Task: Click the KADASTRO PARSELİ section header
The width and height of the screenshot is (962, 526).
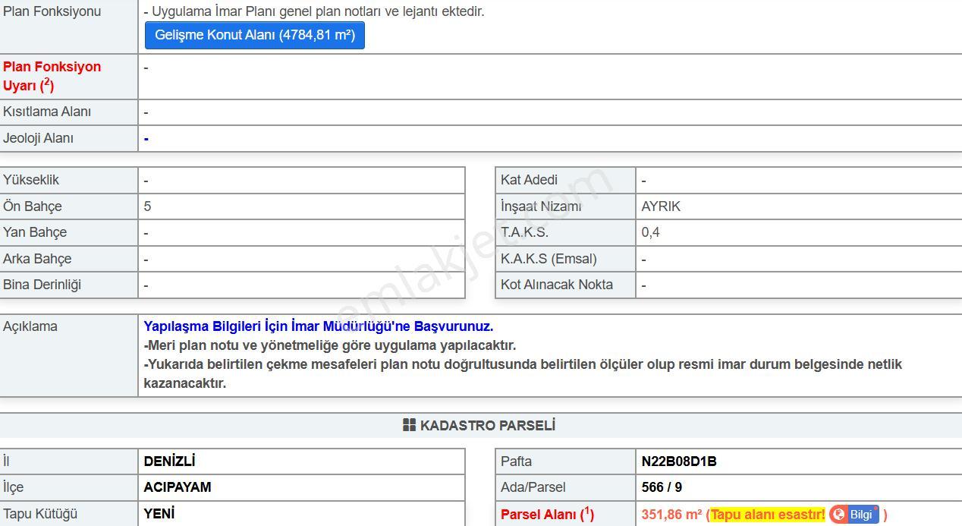Action: click(481, 426)
